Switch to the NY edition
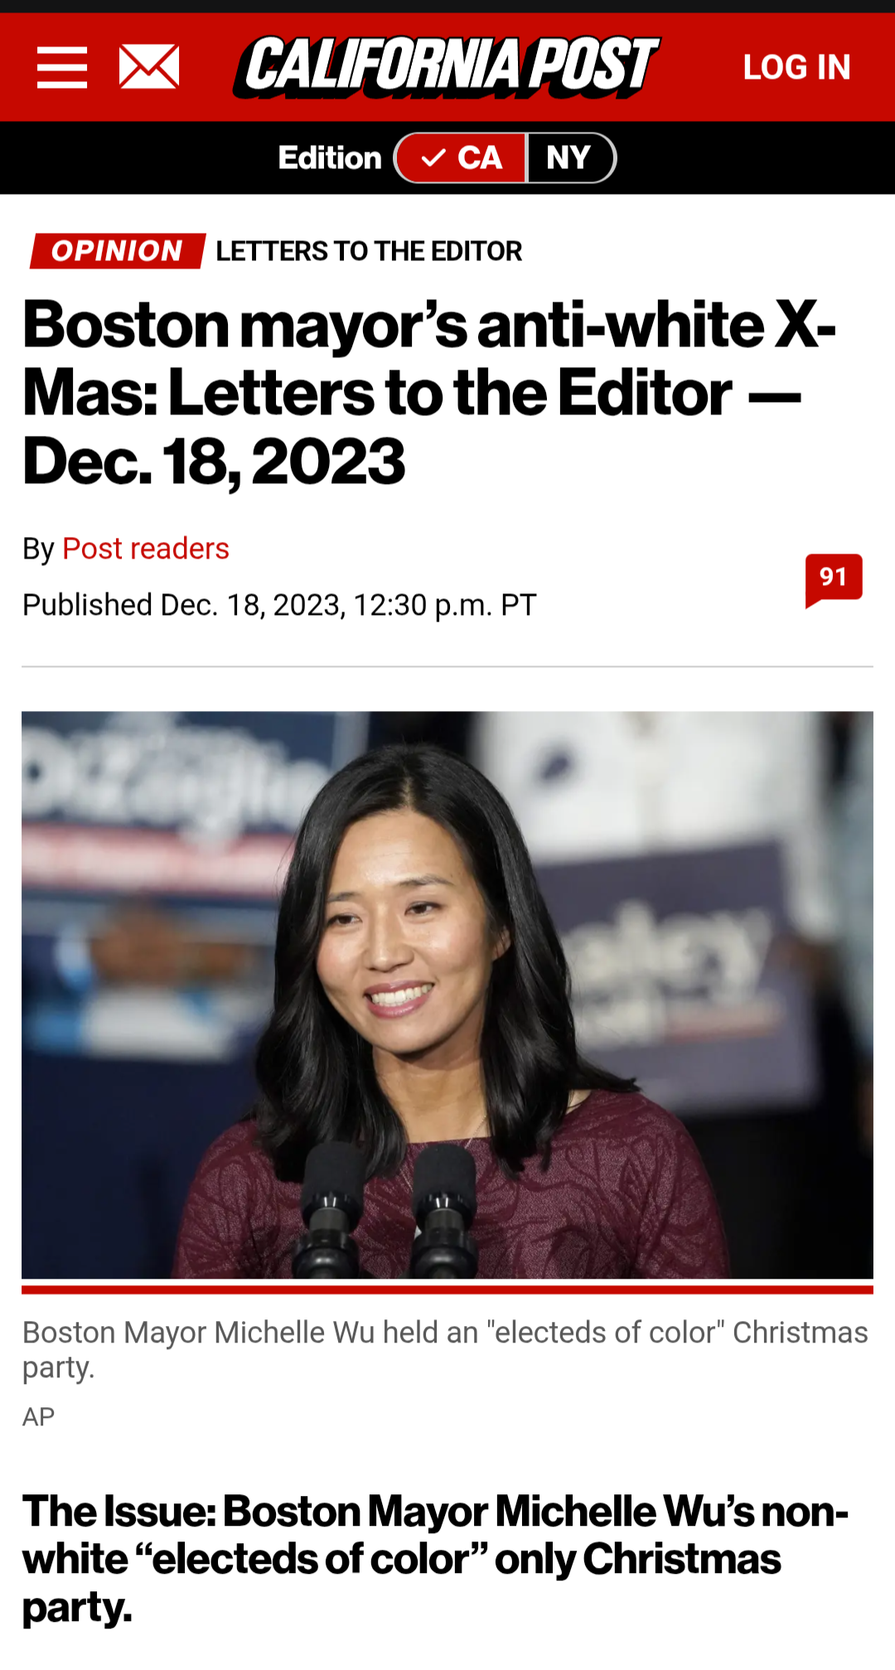895x1670 pixels. pos(570,157)
